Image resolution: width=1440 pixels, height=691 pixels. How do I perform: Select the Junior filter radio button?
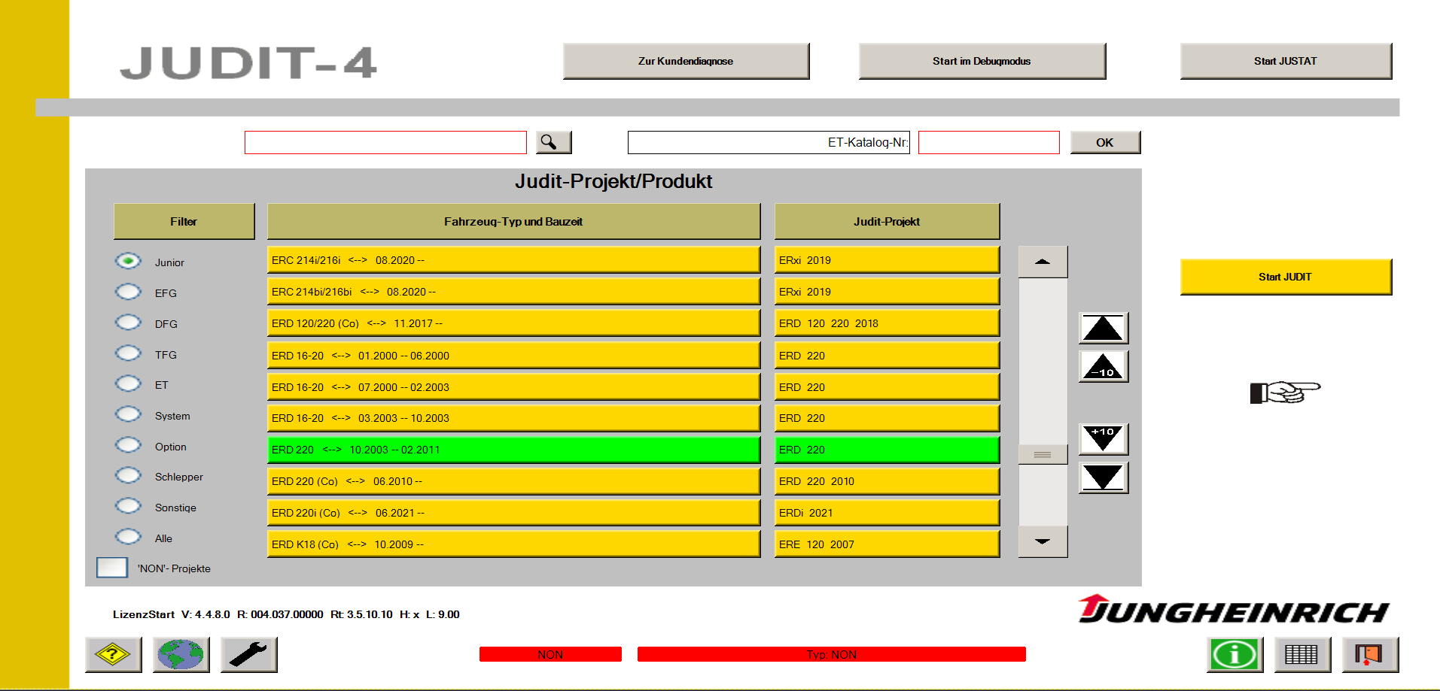tap(128, 261)
